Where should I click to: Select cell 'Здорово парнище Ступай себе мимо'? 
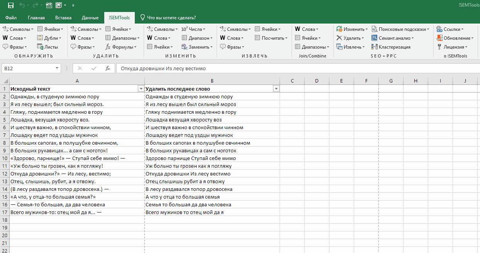pyautogui.click(x=212, y=158)
